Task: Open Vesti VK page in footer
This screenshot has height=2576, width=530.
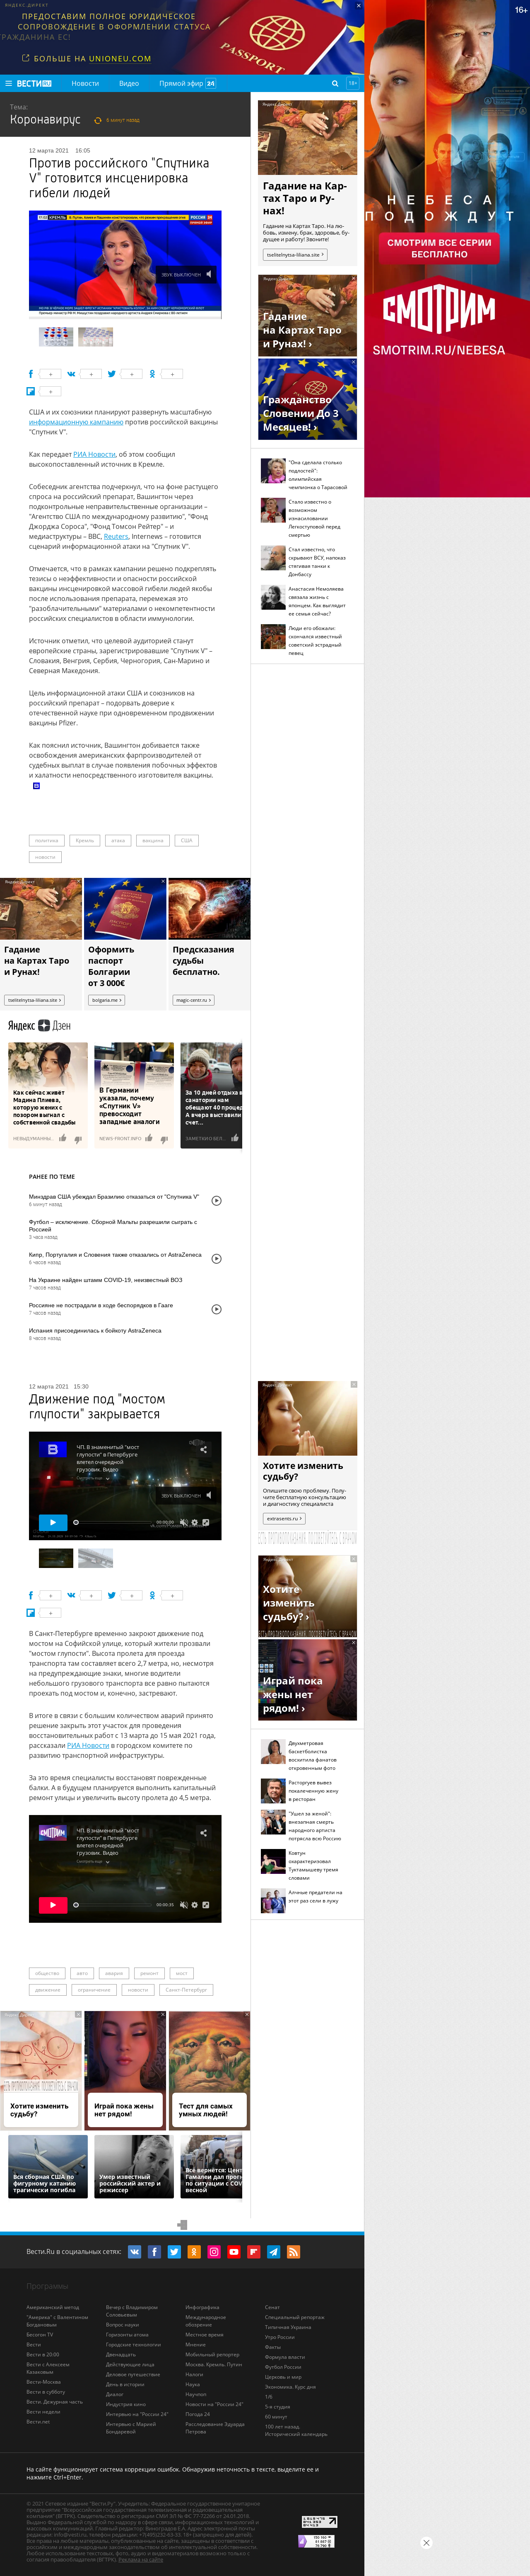Action: coord(135,2251)
